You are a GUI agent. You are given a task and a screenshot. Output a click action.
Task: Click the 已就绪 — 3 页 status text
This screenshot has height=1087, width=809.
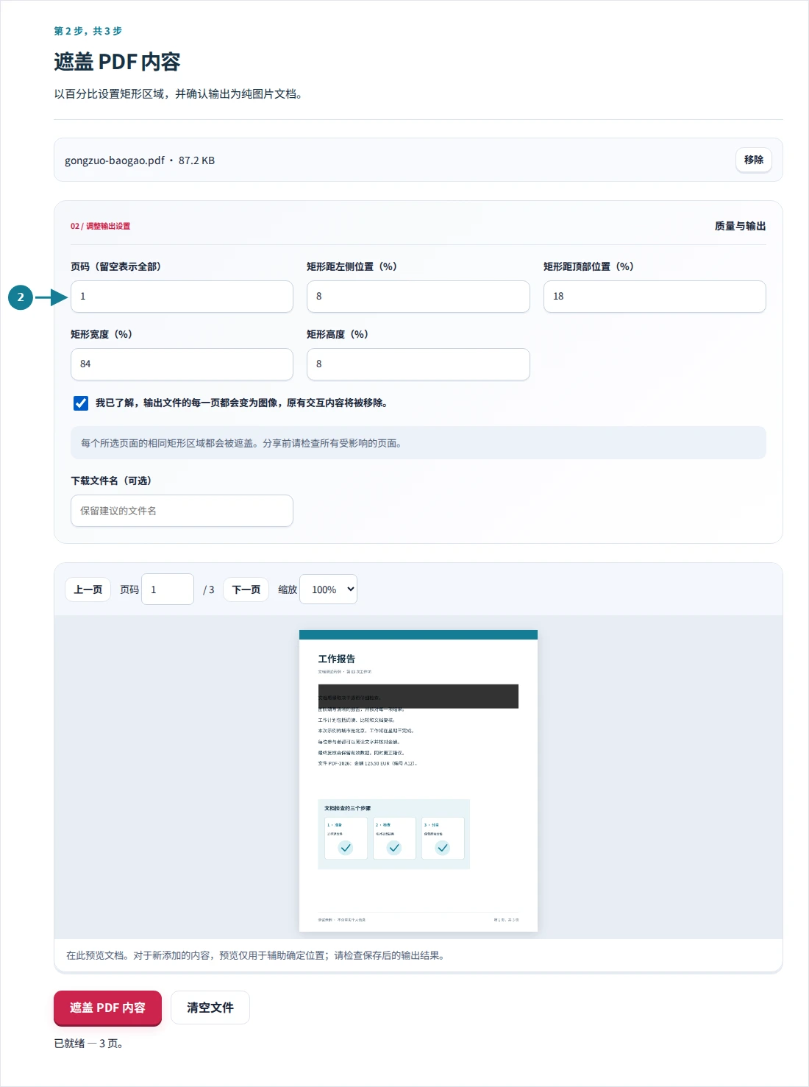click(x=88, y=1044)
